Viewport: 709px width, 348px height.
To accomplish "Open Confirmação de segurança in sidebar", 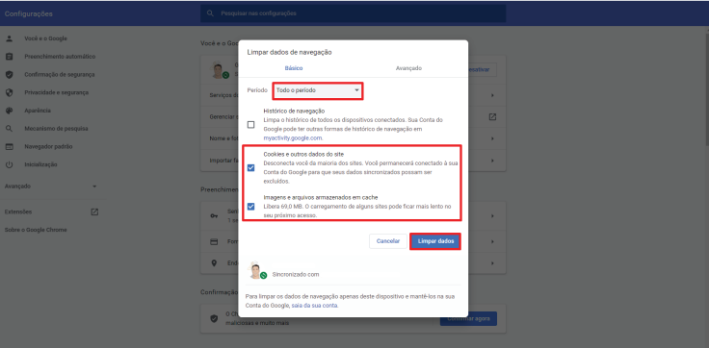I will pos(60,74).
